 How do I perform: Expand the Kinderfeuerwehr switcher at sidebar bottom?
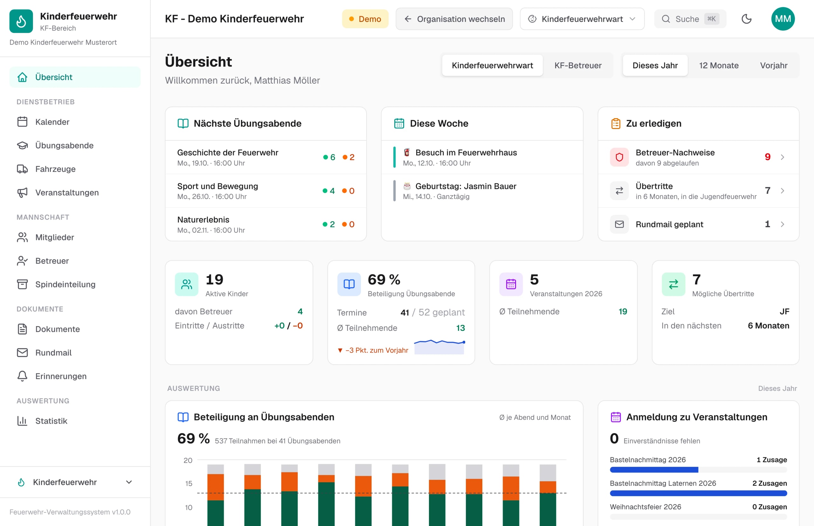point(75,482)
